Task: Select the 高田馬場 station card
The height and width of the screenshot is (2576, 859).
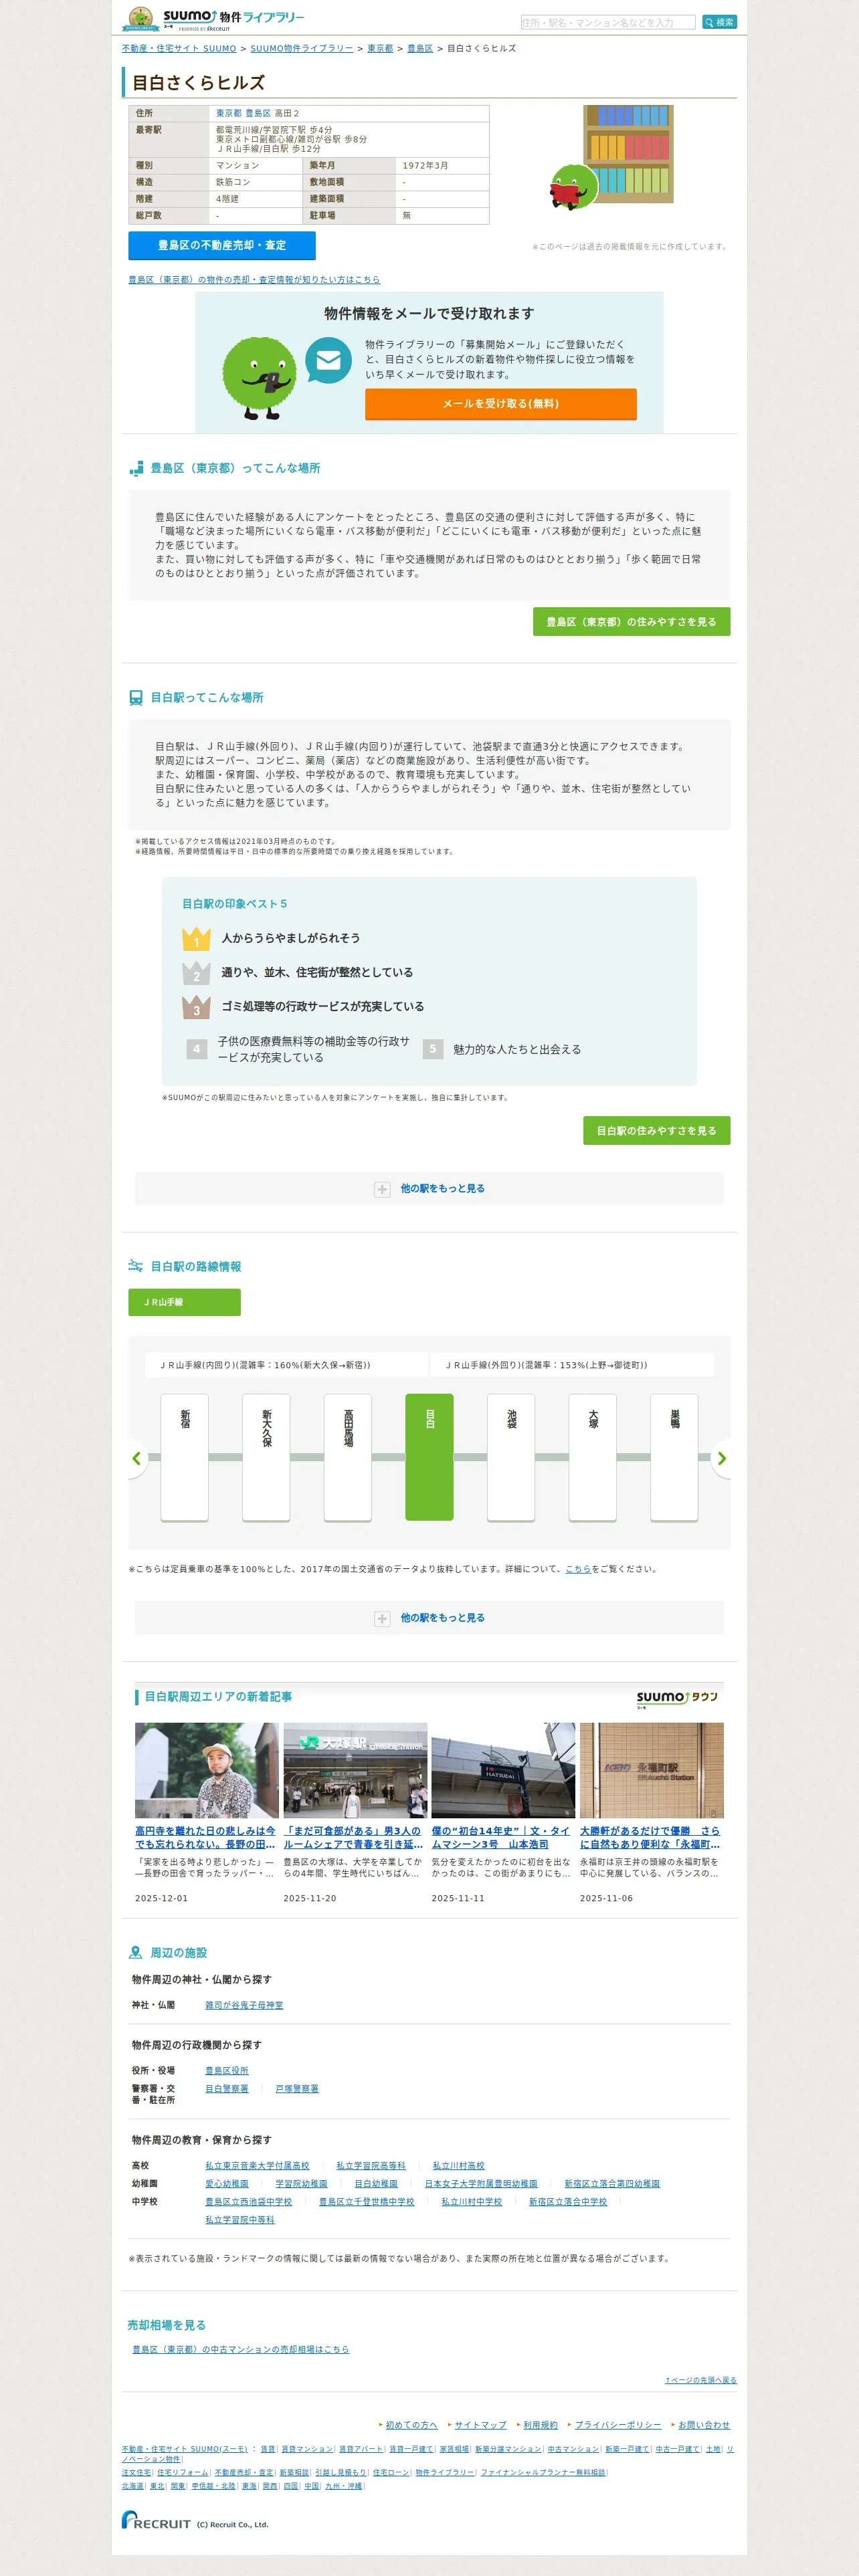Action: click(x=348, y=1457)
